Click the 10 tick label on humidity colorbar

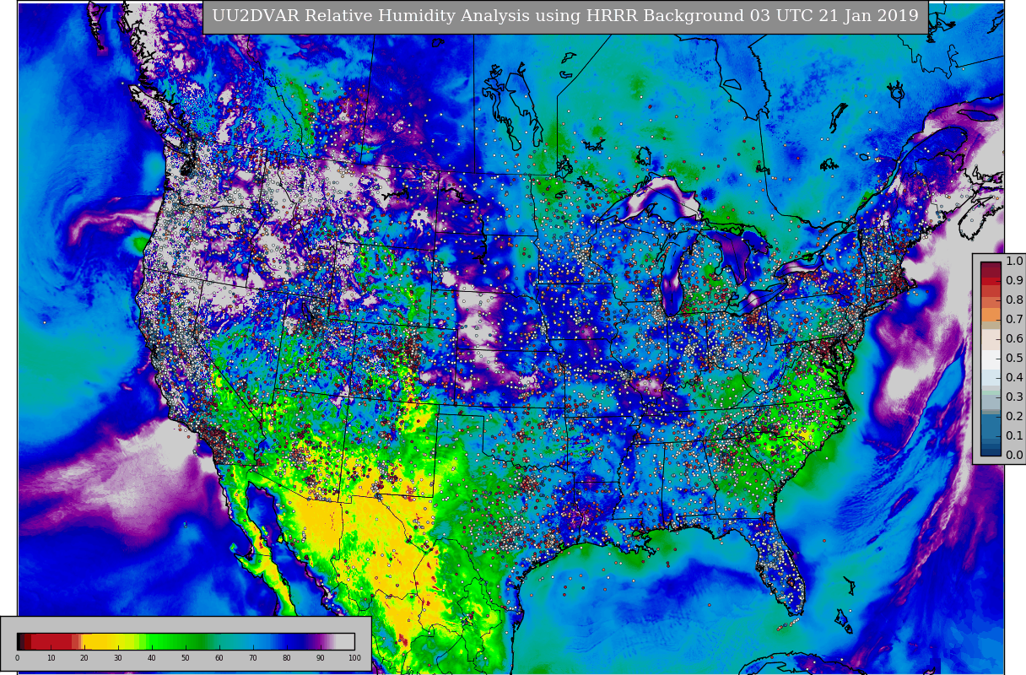(x=51, y=657)
